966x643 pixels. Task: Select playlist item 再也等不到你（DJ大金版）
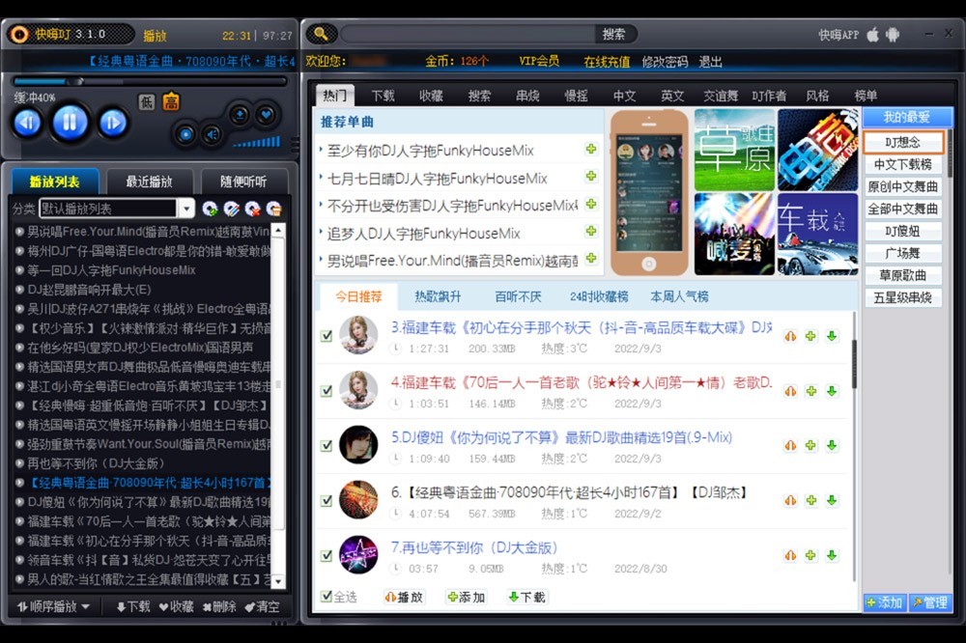96,463
